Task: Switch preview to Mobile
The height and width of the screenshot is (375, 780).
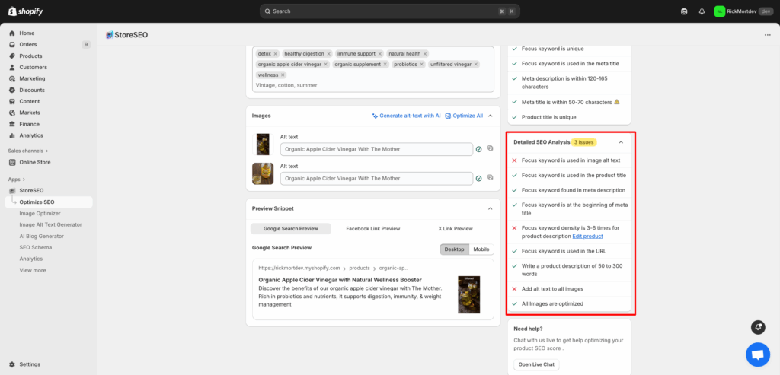Action: click(481, 249)
